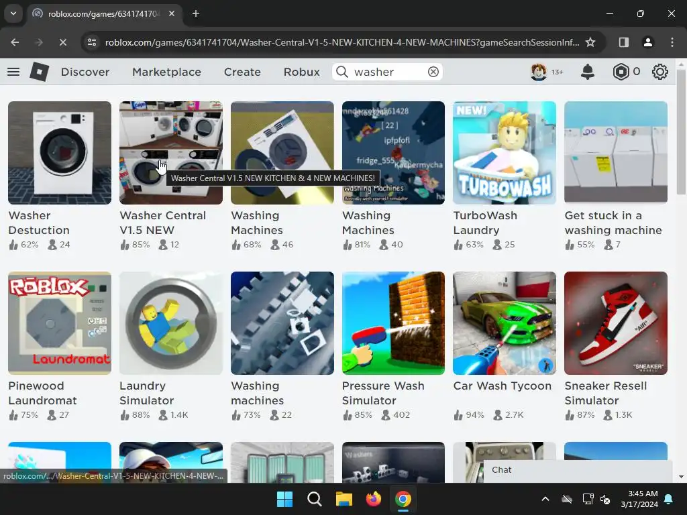Open Pinewood Laundromat game thumbnail
The height and width of the screenshot is (515, 687).
tap(60, 323)
